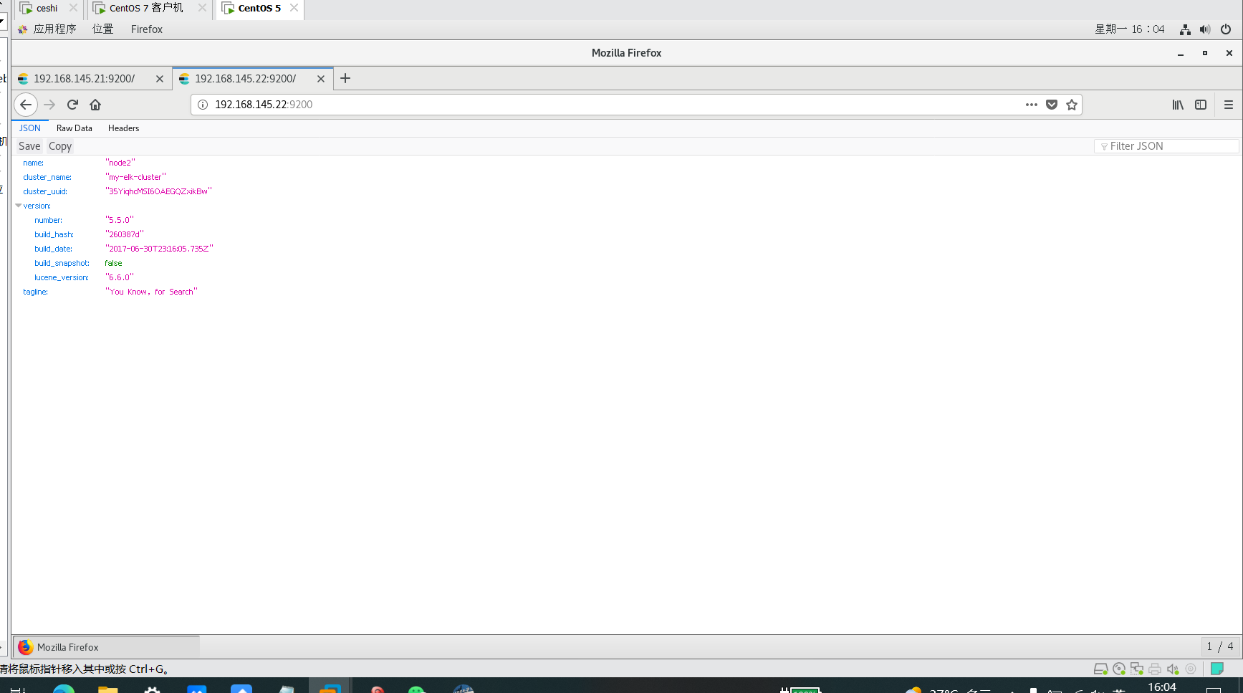Save page to Pocket
This screenshot has height=693, width=1243.
[x=1052, y=105]
